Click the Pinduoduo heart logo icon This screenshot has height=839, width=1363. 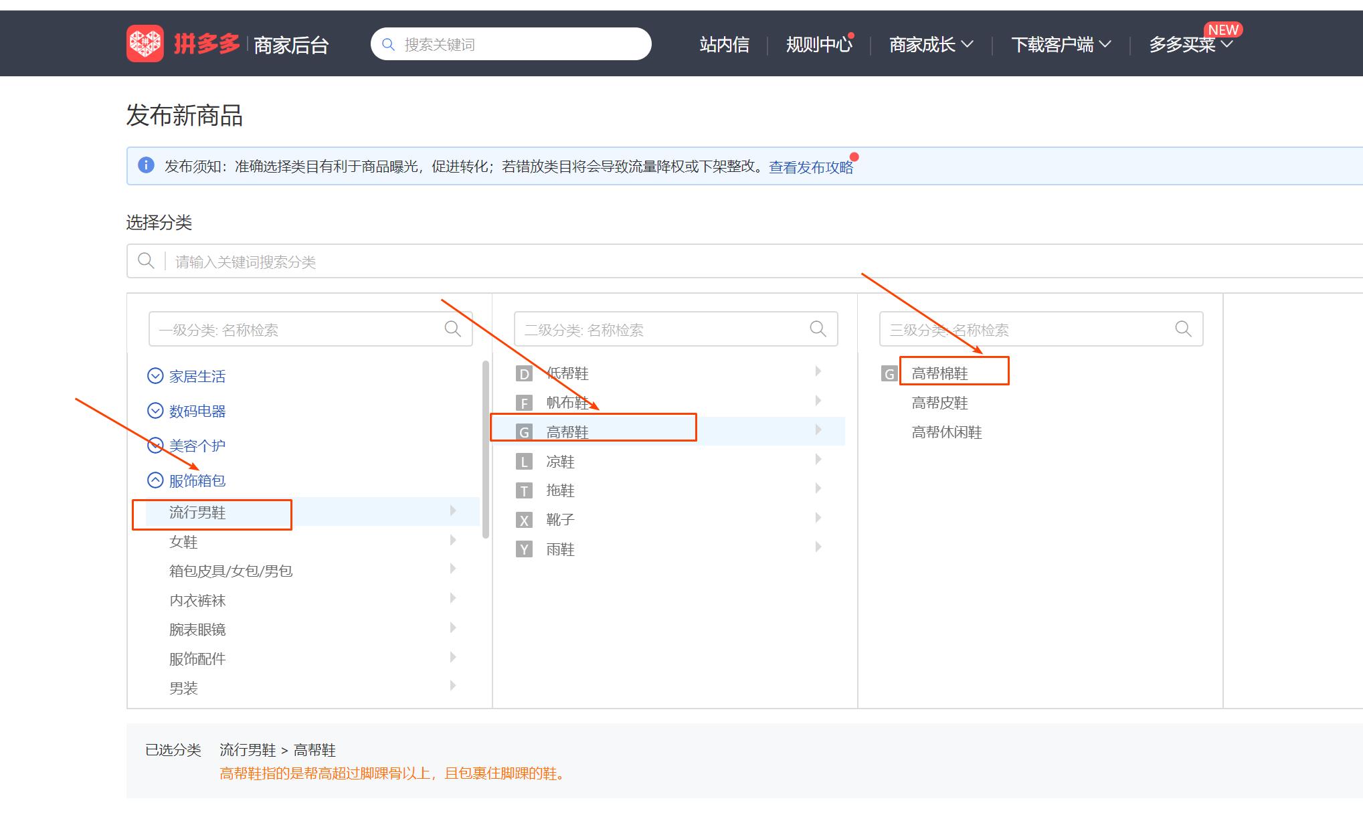click(145, 43)
